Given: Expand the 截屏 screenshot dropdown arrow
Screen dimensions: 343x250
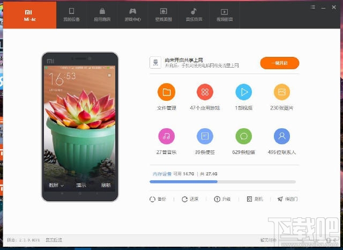Looking at the screenshot, I should click(62, 186).
